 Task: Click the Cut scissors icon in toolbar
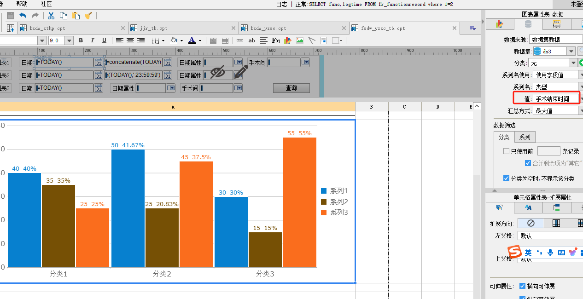tap(51, 16)
